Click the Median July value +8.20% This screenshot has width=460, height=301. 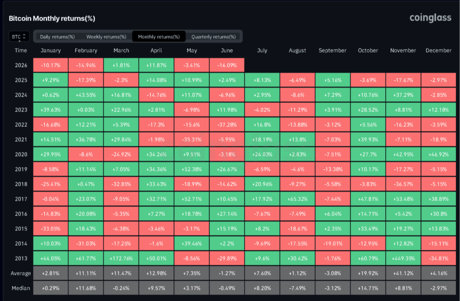coord(262,288)
